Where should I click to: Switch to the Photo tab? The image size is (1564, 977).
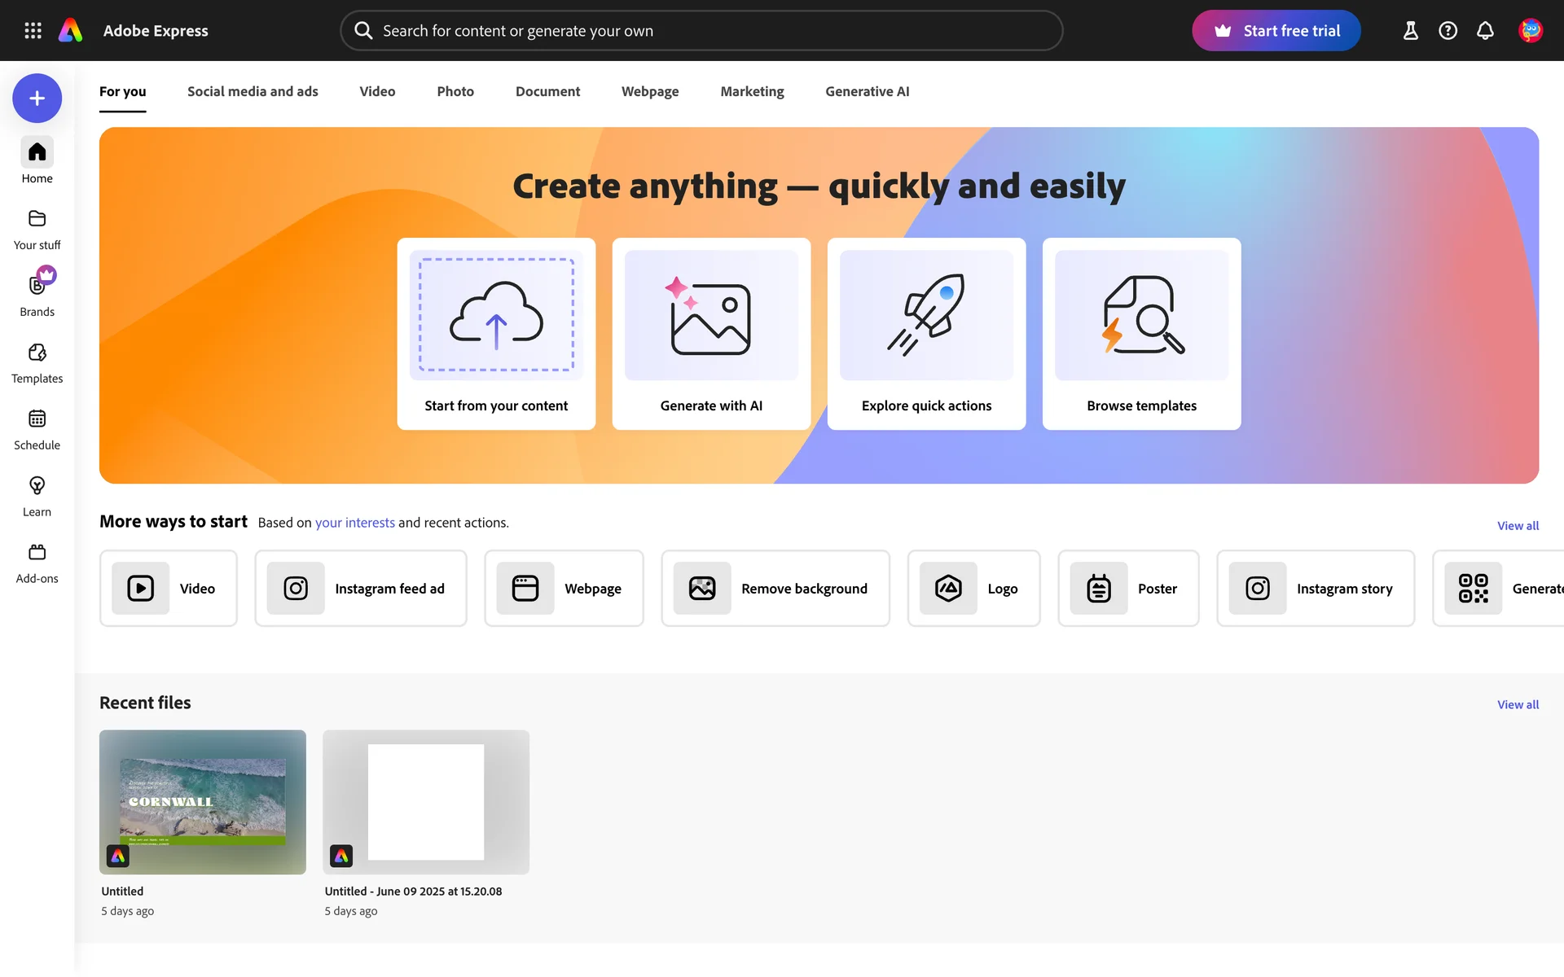pyautogui.click(x=455, y=91)
